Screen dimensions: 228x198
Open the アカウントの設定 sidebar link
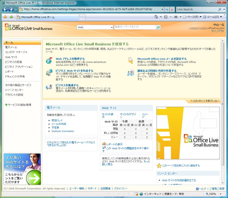click(x=14, y=95)
